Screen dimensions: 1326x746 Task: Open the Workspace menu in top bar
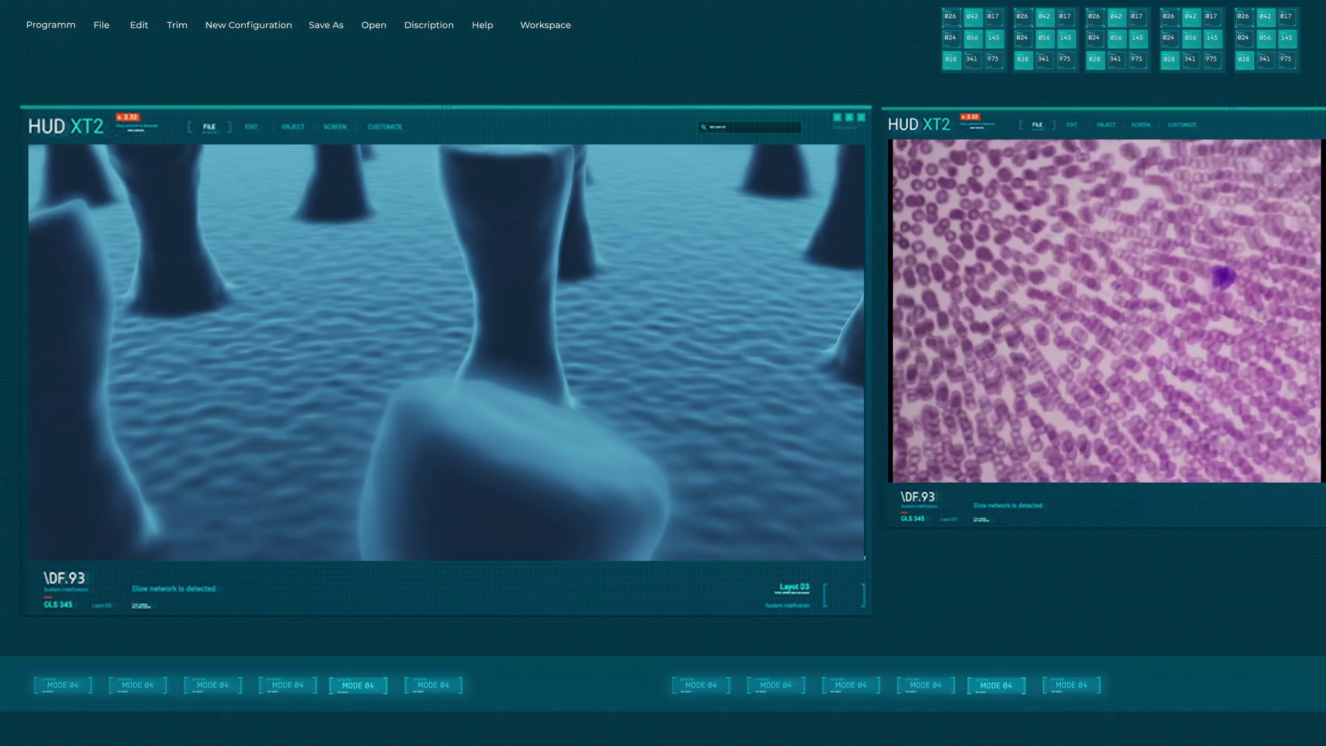point(545,25)
